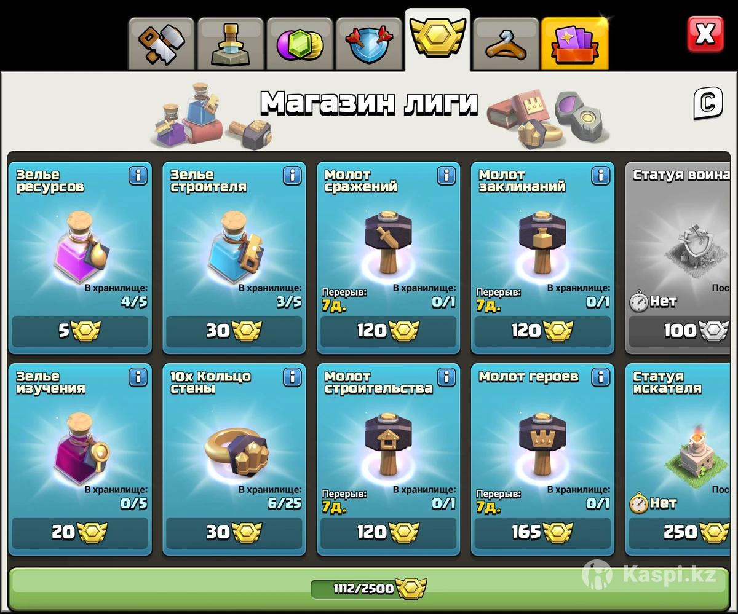Open info for Молот героев

[x=601, y=377]
